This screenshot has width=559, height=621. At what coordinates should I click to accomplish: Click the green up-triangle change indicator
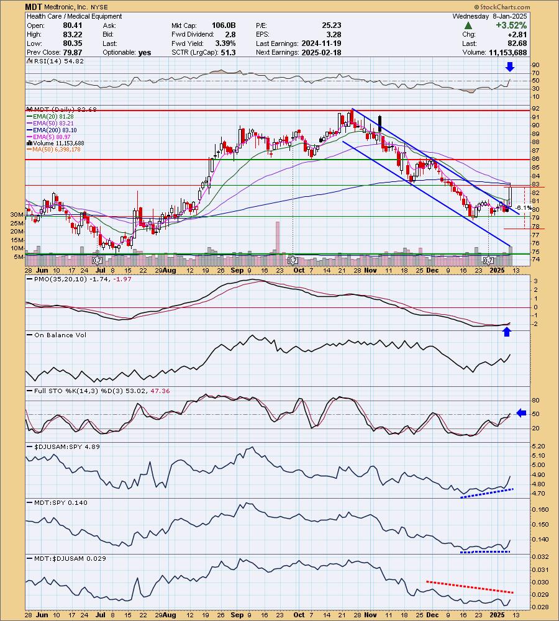[x=468, y=25]
